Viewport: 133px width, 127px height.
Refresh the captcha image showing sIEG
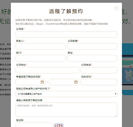point(59,125)
